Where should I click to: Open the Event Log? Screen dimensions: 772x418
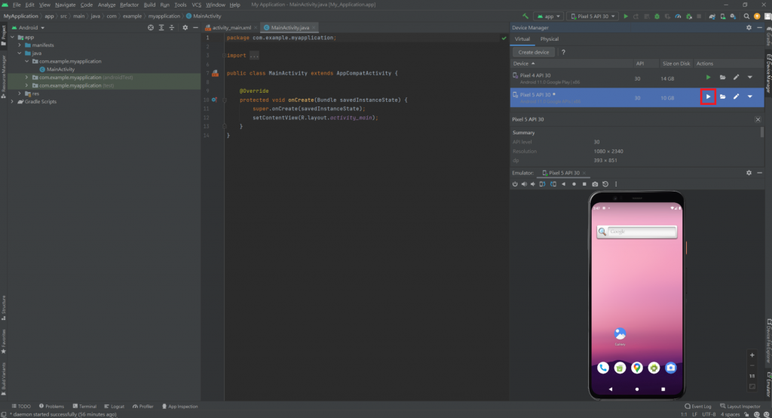click(x=698, y=407)
